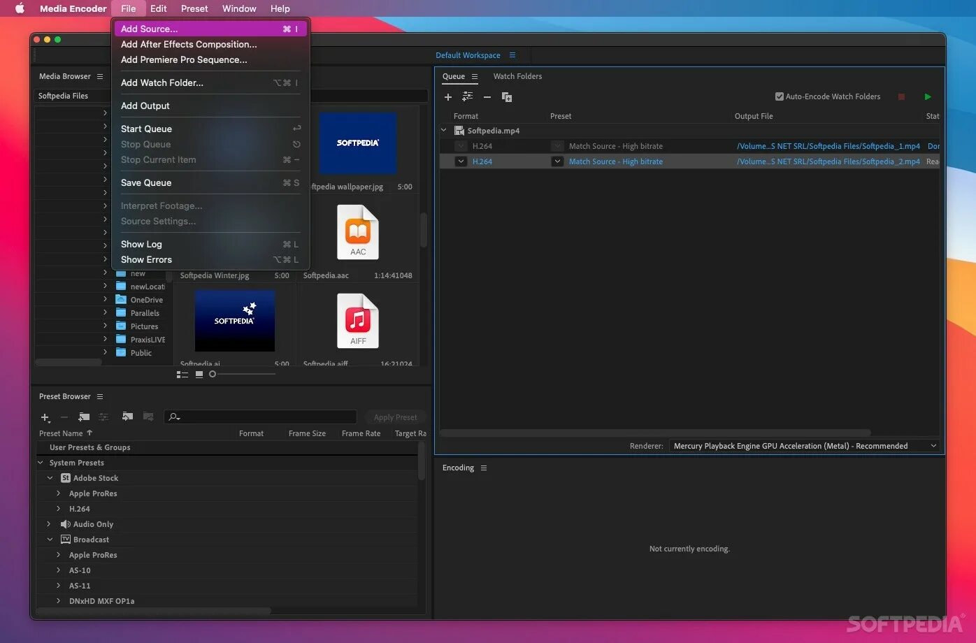976x643 pixels.
Task: Open the format dropdown of the selected H.264 row
Action: pos(461,161)
